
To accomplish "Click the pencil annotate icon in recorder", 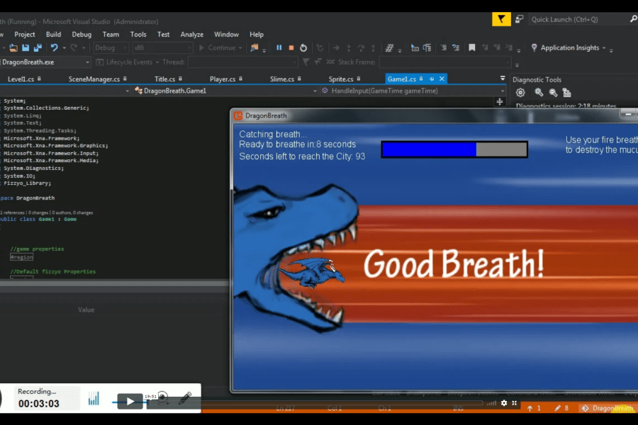I will coord(185,399).
